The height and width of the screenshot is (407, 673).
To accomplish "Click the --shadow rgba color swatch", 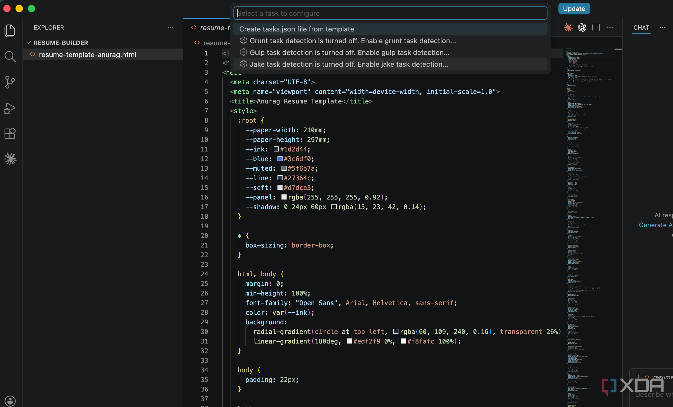I will tap(334, 206).
